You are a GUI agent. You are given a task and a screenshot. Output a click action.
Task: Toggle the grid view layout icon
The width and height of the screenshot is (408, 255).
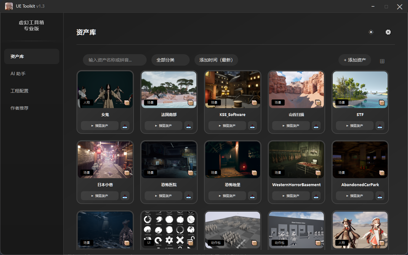pos(382,61)
